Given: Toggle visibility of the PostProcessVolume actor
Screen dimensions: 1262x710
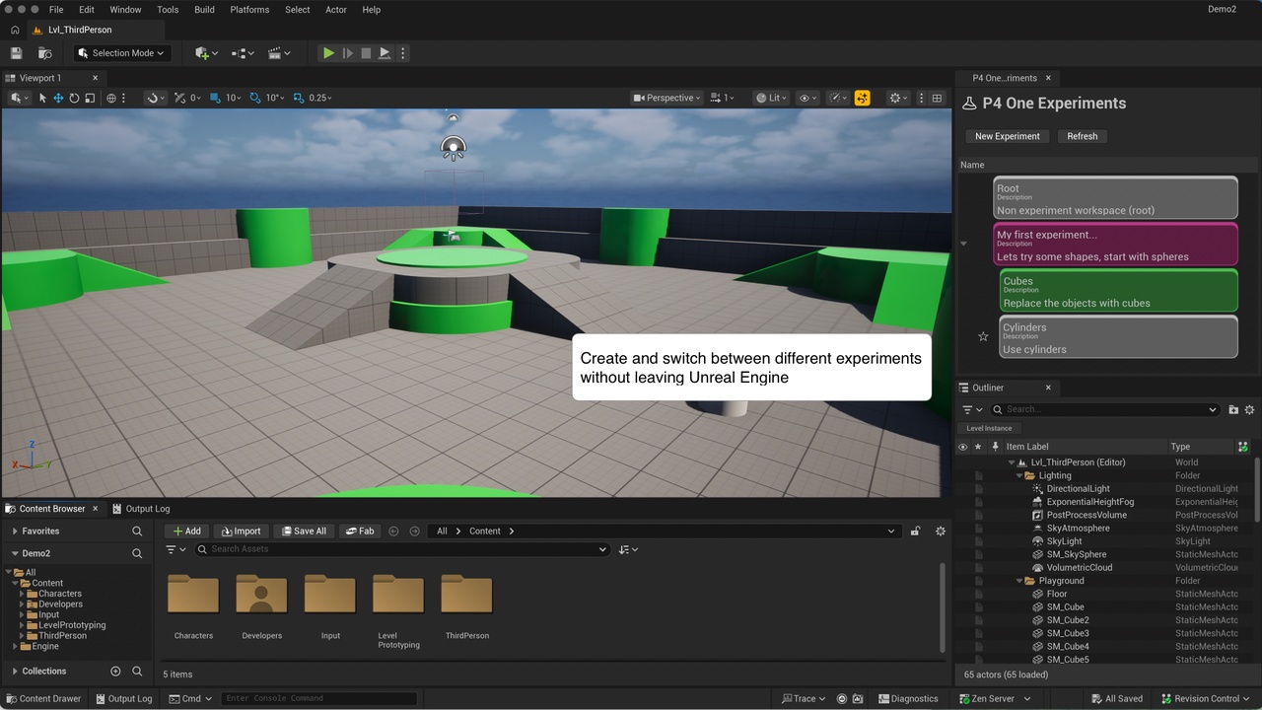Looking at the screenshot, I should (x=964, y=515).
